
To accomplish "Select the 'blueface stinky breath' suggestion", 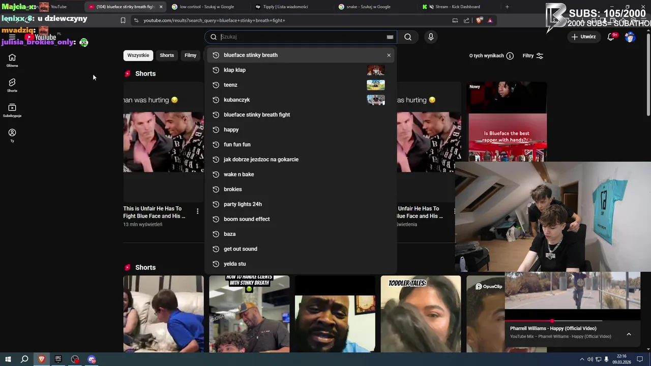I will pyautogui.click(x=301, y=55).
